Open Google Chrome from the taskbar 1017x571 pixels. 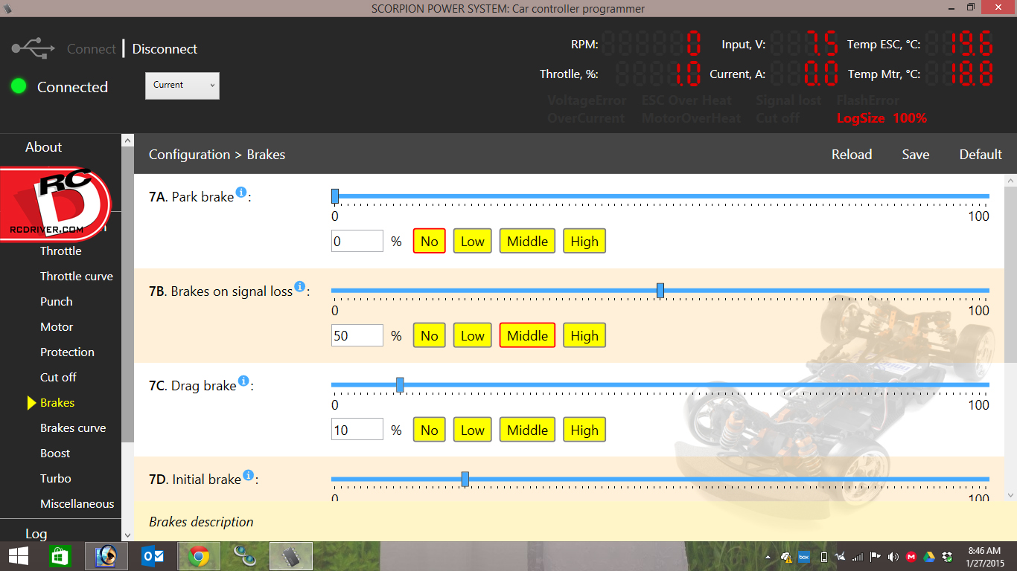pyautogui.click(x=198, y=556)
